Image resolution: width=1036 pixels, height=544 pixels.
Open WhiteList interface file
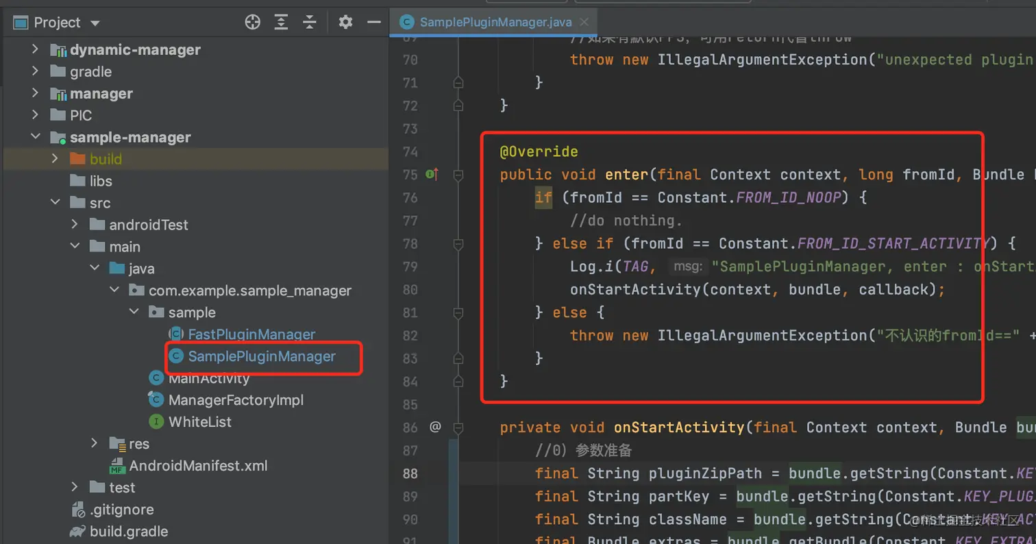(200, 422)
